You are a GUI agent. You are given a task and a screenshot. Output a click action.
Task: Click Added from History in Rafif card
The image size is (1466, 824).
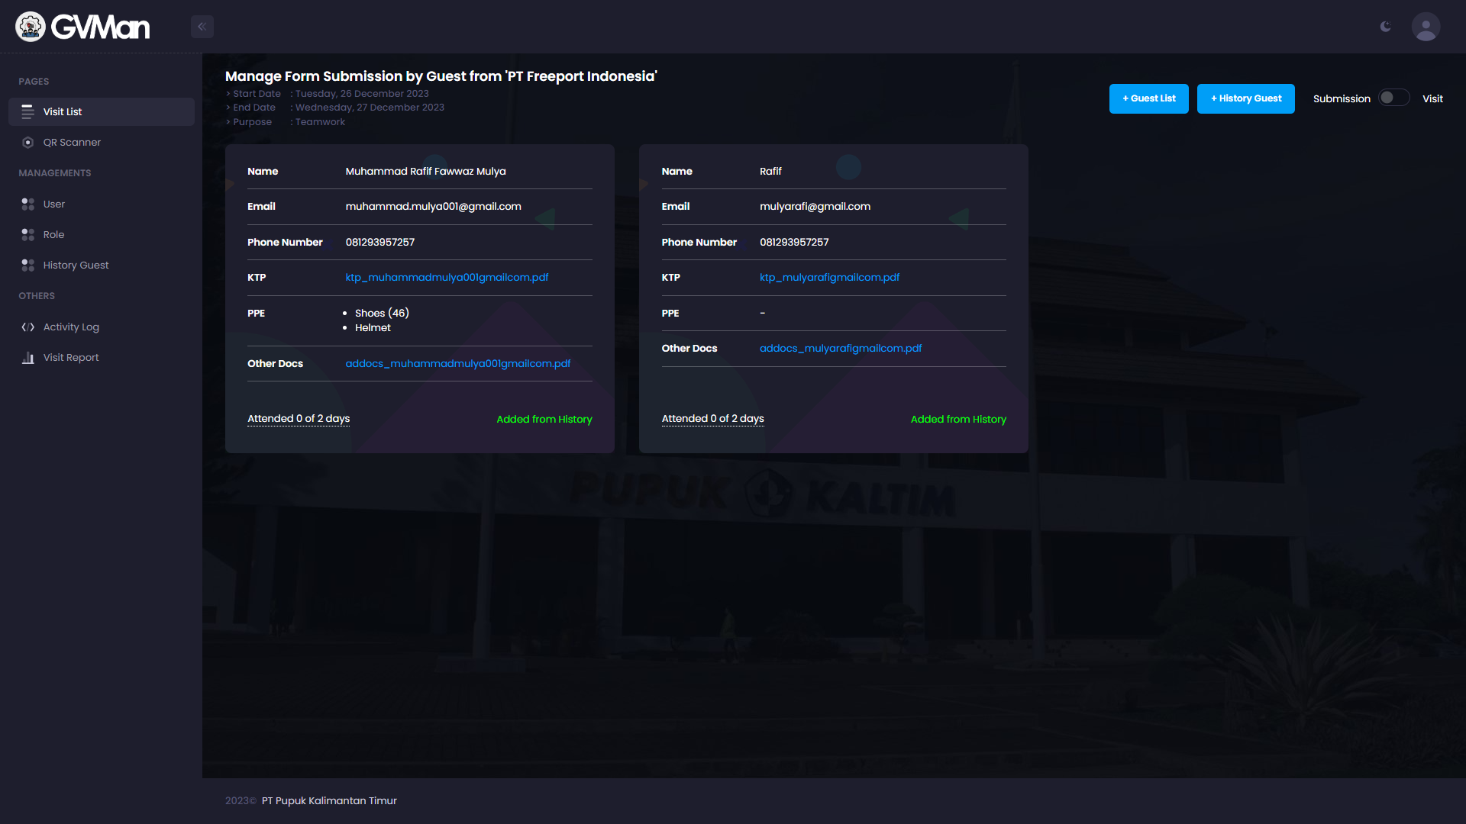[x=958, y=419]
